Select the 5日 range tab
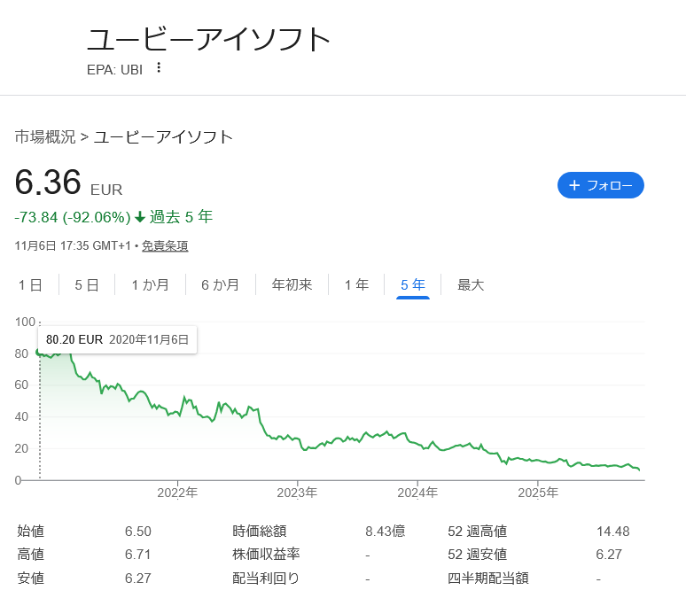Image resolution: width=686 pixels, height=598 pixels. coord(86,285)
